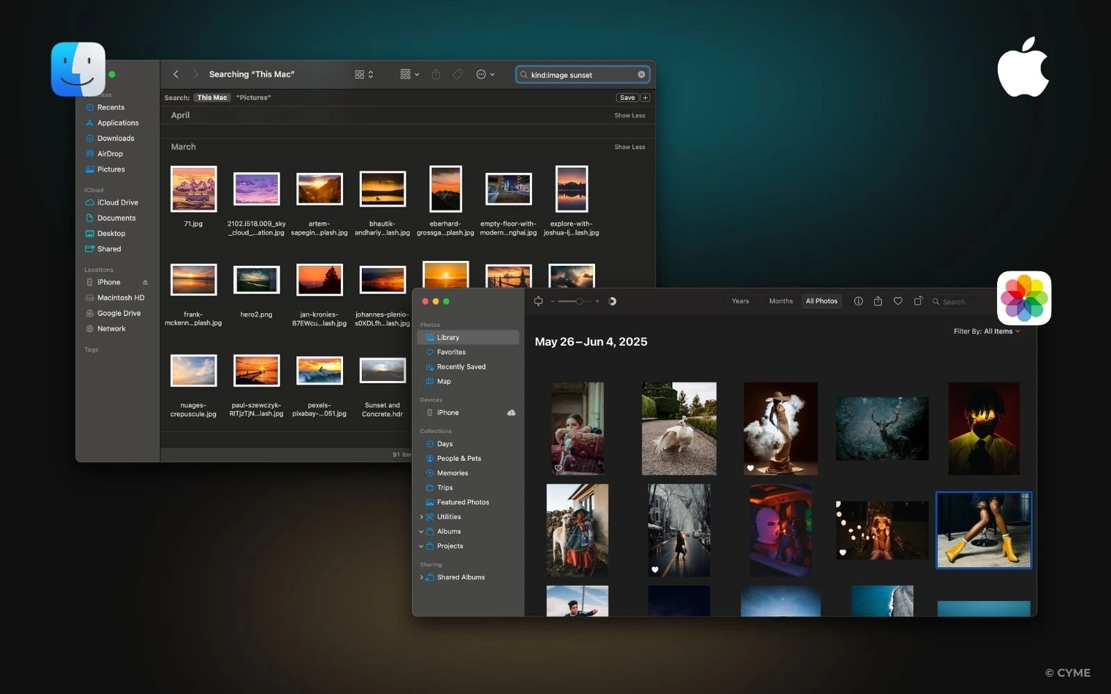Viewport: 1111px width, 694px height.
Task: Select the yellow boots photo thumbnail
Action: click(983, 530)
